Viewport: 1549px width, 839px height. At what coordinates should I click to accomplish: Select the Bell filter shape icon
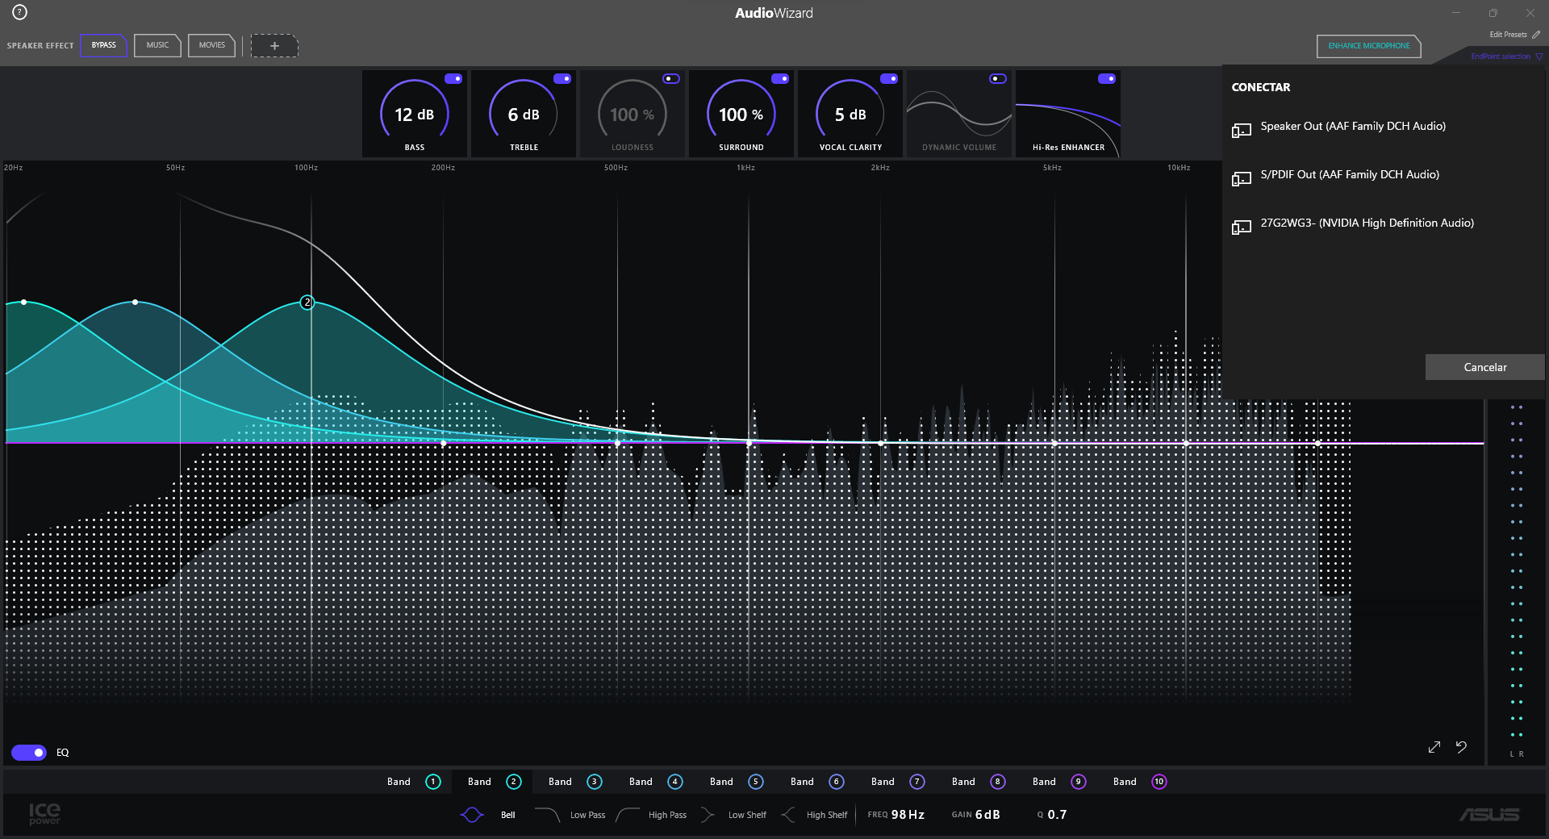[472, 815]
